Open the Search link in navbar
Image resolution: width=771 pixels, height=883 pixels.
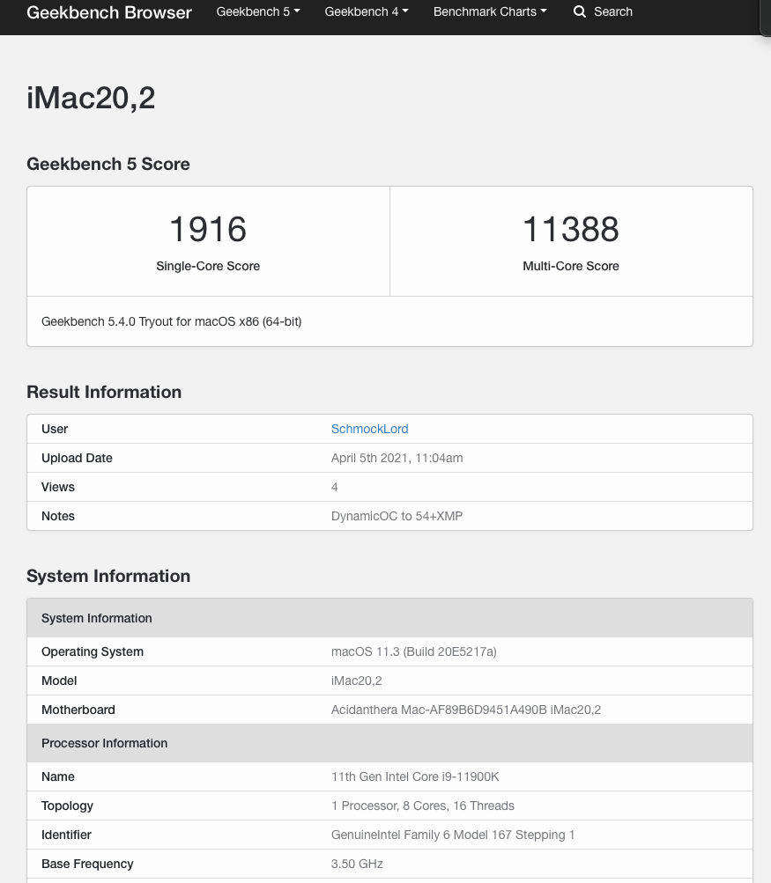613,11
